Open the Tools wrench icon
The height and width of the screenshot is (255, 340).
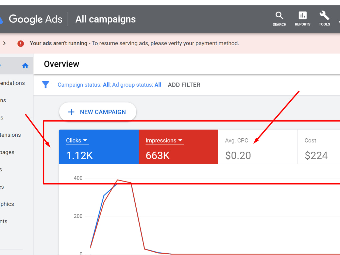[x=324, y=19]
